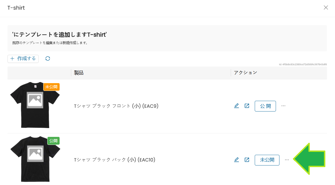Click the open-in-new-tab icon for EAC10
The height and width of the screenshot is (185, 335).
[x=247, y=160]
